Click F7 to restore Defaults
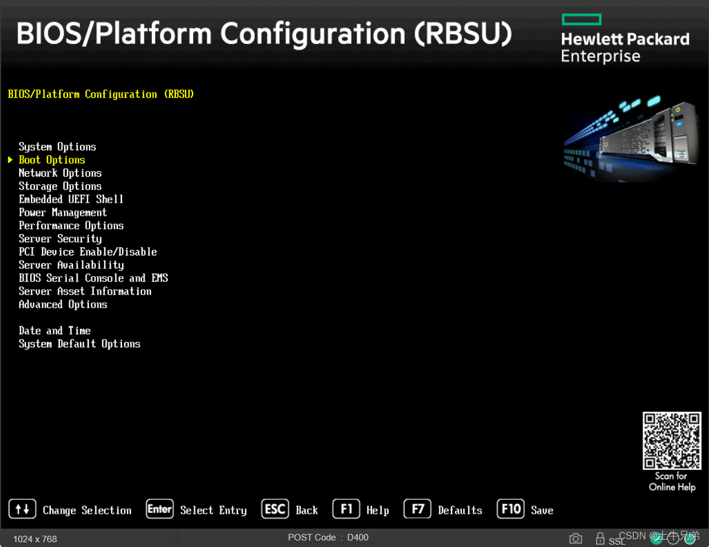The height and width of the screenshot is (547, 709). point(416,508)
